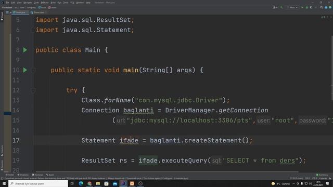Click the Build Project hammer icon
This screenshot has height=187, width=333.
pyautogui.click(x=281, y=7)
